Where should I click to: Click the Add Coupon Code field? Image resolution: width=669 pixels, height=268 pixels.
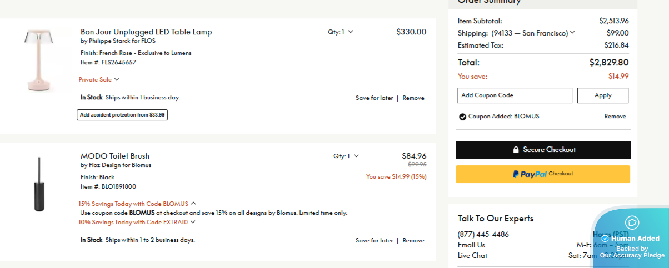(515, 95)
